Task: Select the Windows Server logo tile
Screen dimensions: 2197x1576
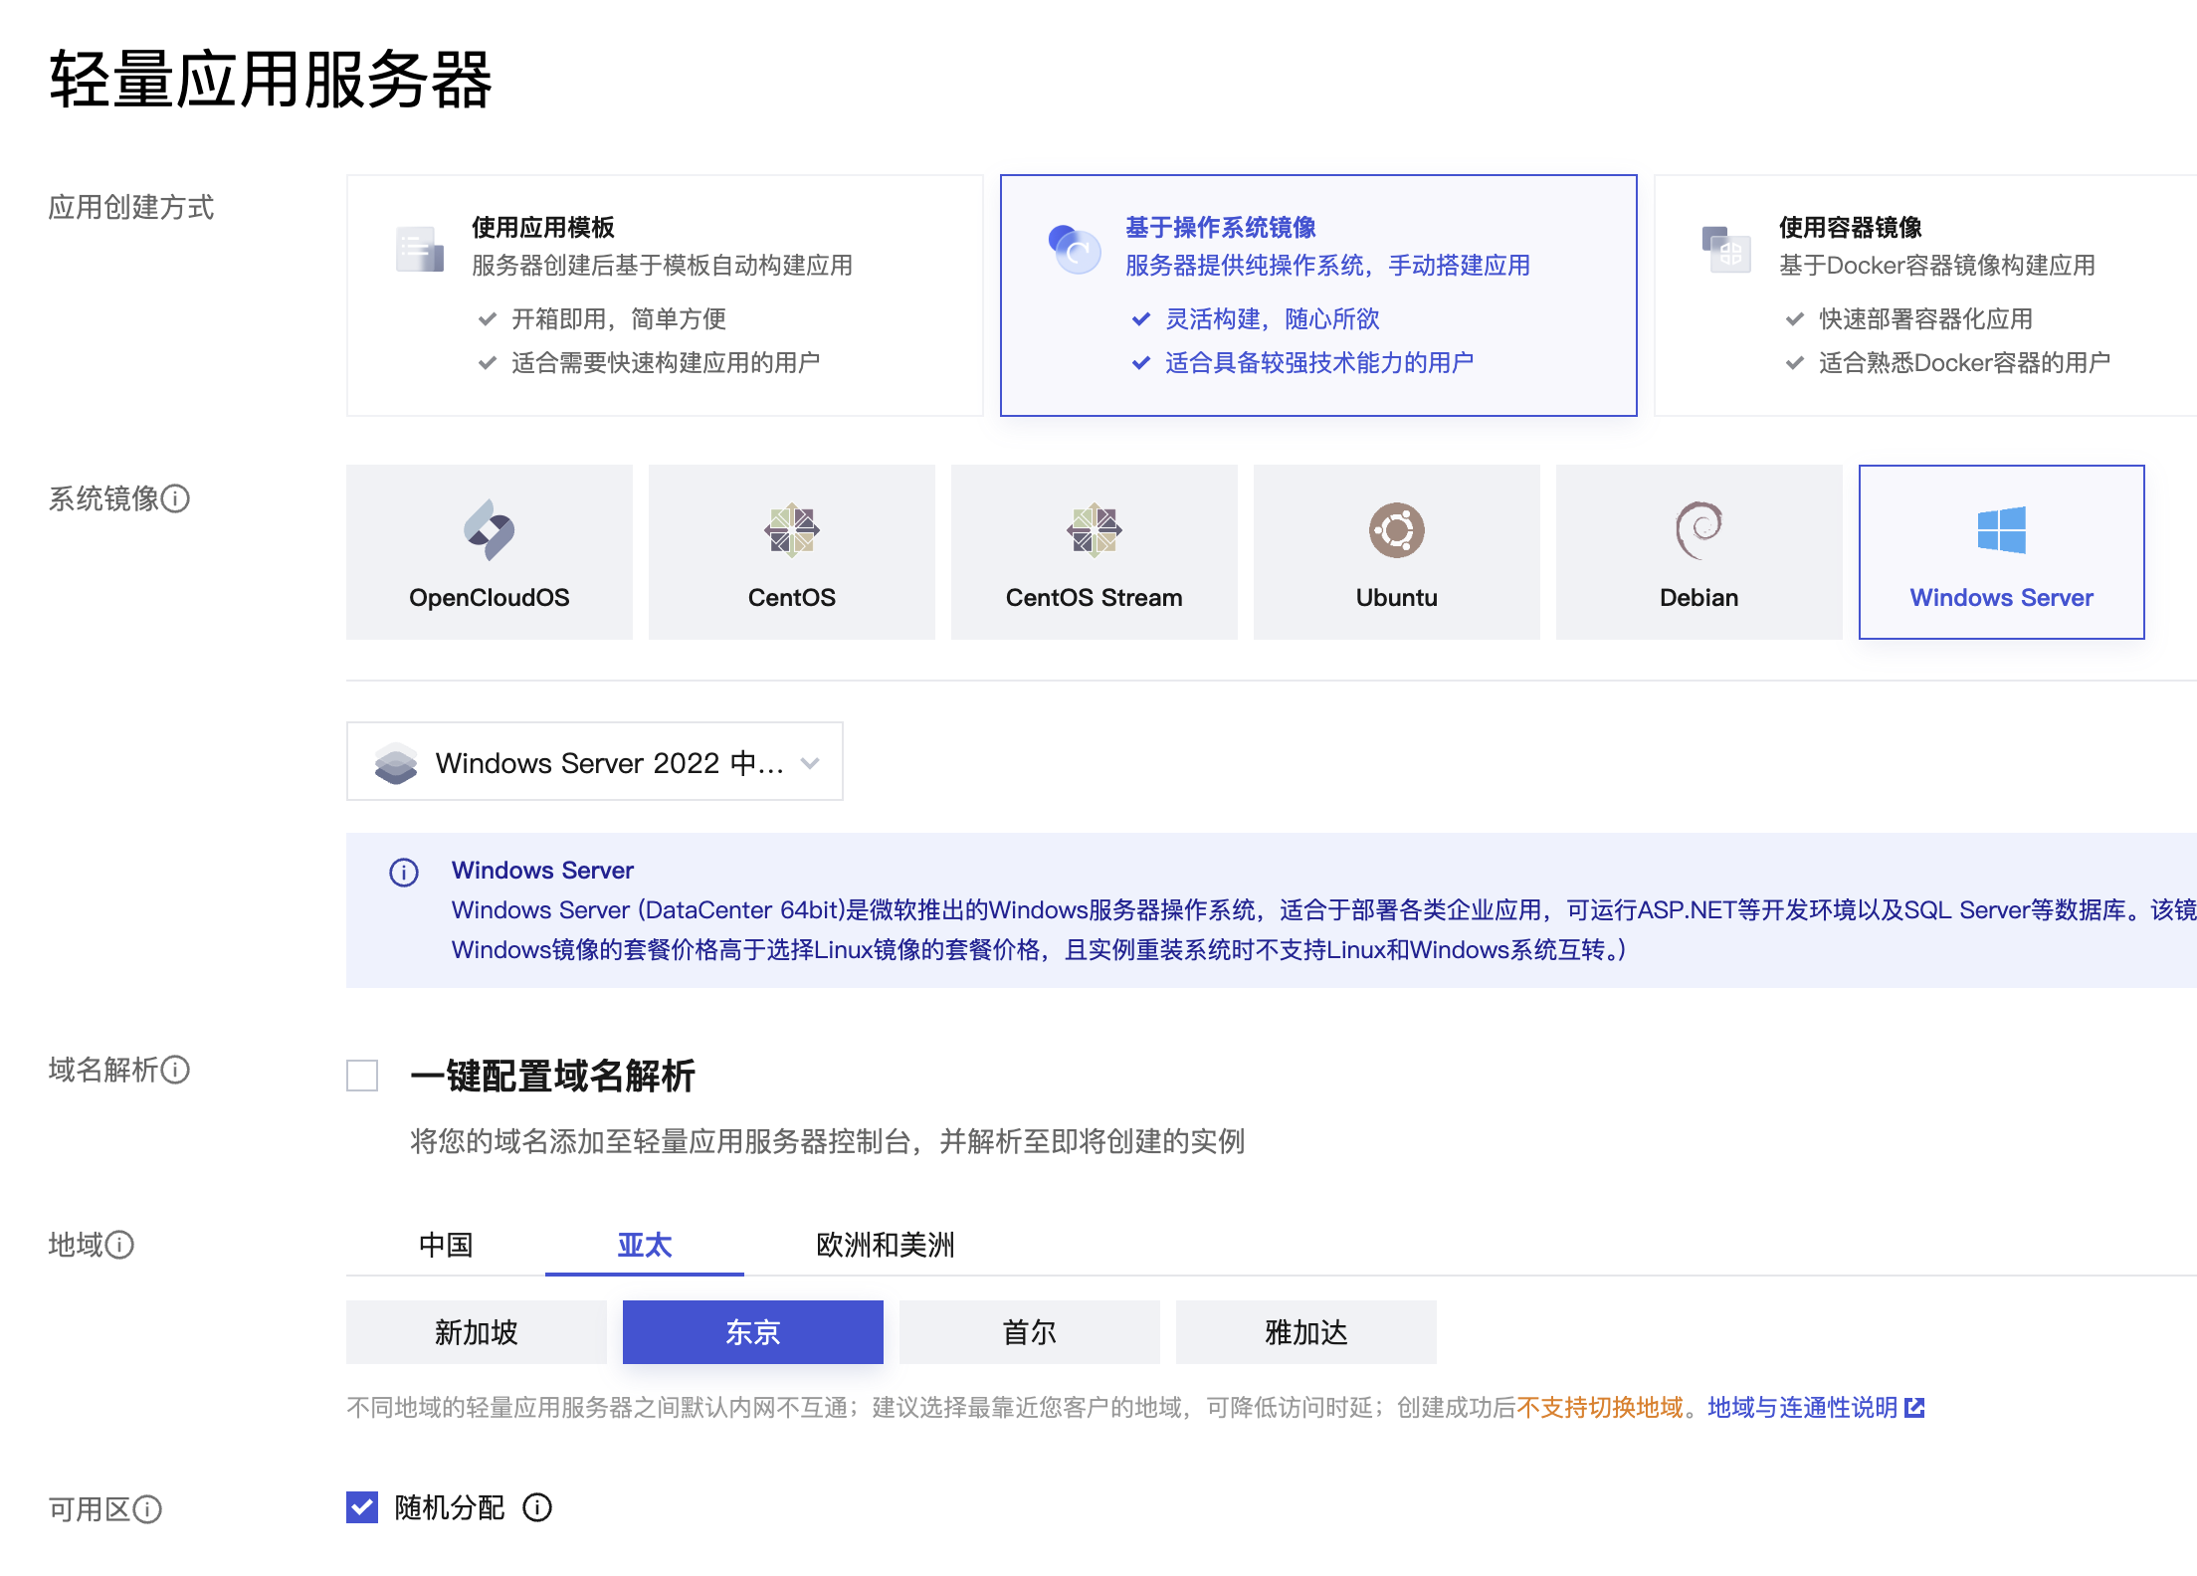Action: point(2001,531)
